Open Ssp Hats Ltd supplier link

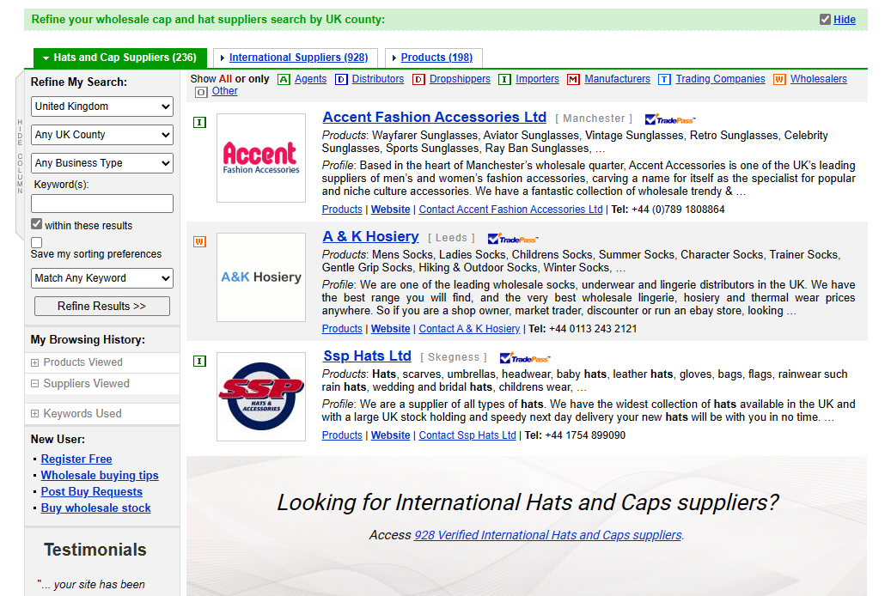(367, 356)
